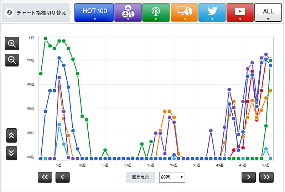Click the Twitter bird metric button

(x=212, y=12)
